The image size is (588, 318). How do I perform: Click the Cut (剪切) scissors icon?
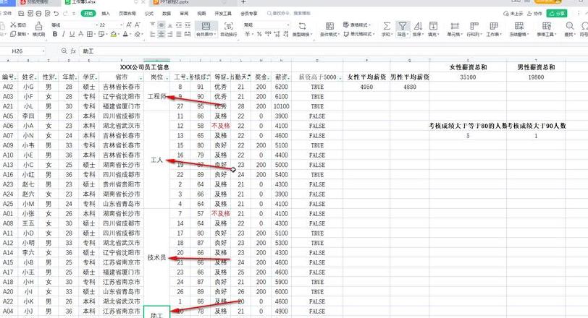(x=14, y=25)
